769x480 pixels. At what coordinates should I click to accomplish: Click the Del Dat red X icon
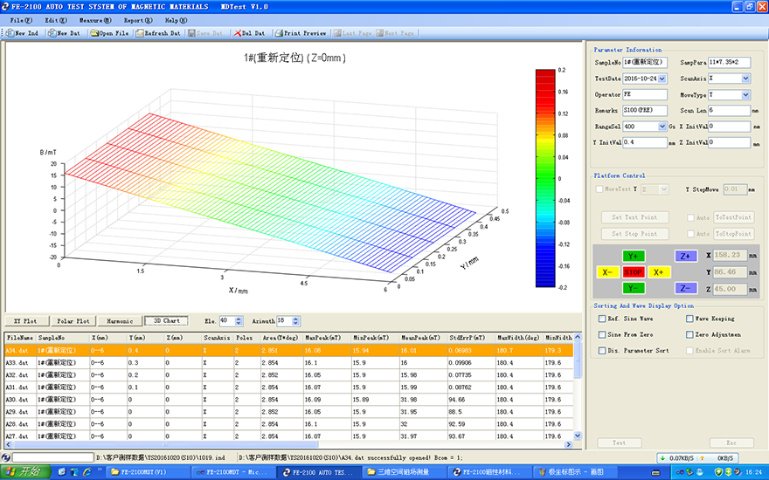pos(238,33)
